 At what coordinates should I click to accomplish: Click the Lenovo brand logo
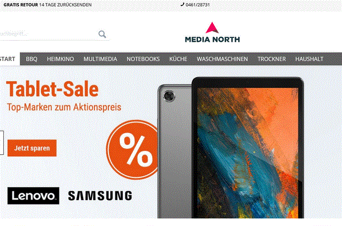33,195
